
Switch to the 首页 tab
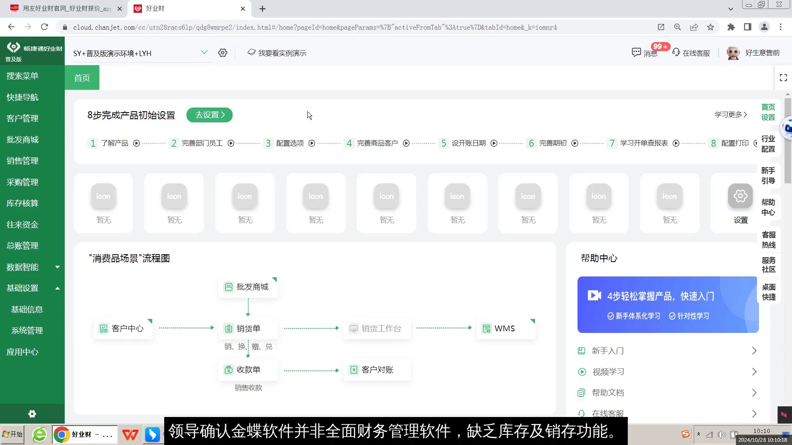82,77
